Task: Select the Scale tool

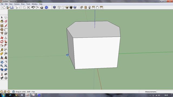Action: click(2, 46)
